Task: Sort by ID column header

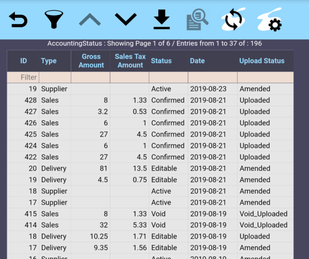Action: [x=24, y=61]
